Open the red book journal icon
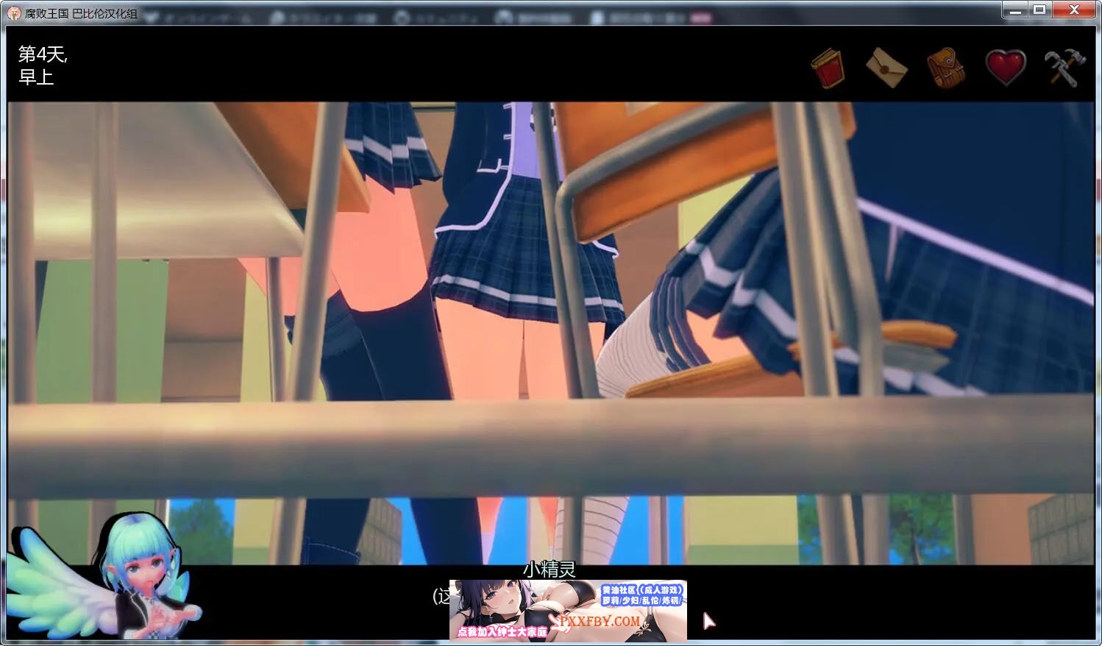The image size is (1102, 646). pyautogui.click(x=828, y=68)
